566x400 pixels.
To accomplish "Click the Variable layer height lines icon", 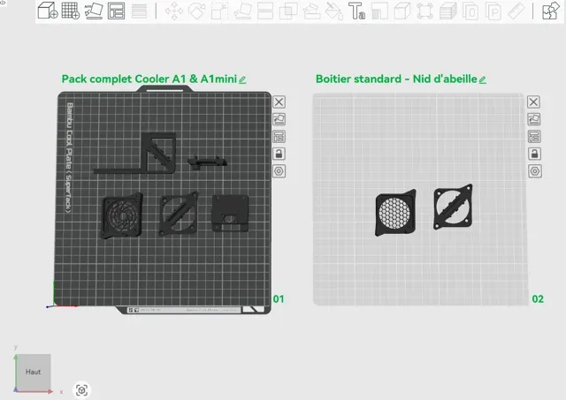I will (139, 11).
